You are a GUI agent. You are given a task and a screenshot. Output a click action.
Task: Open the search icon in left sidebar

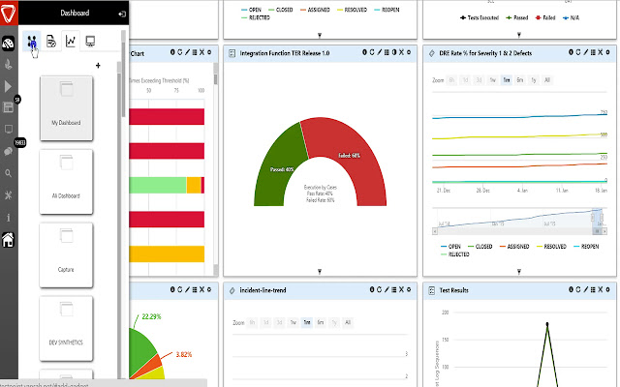click(9, 174)
